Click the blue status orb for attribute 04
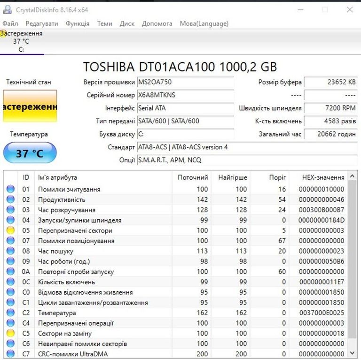 pos(10,220)
